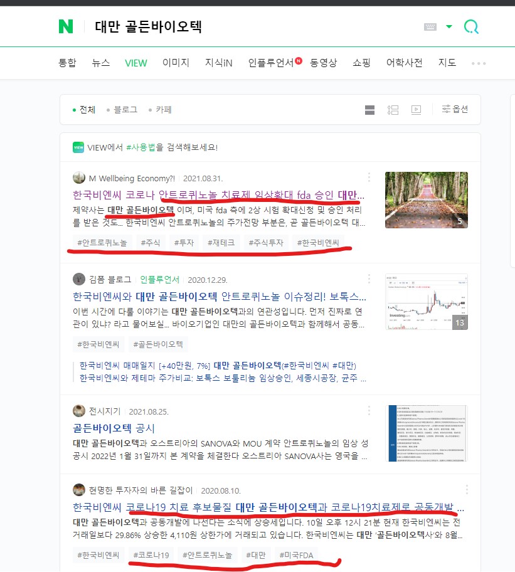Click the green Naver N logo
The image size is (515, 572).
coord(66,26)
